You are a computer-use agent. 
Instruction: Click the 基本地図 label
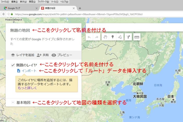tap(23, 102)
